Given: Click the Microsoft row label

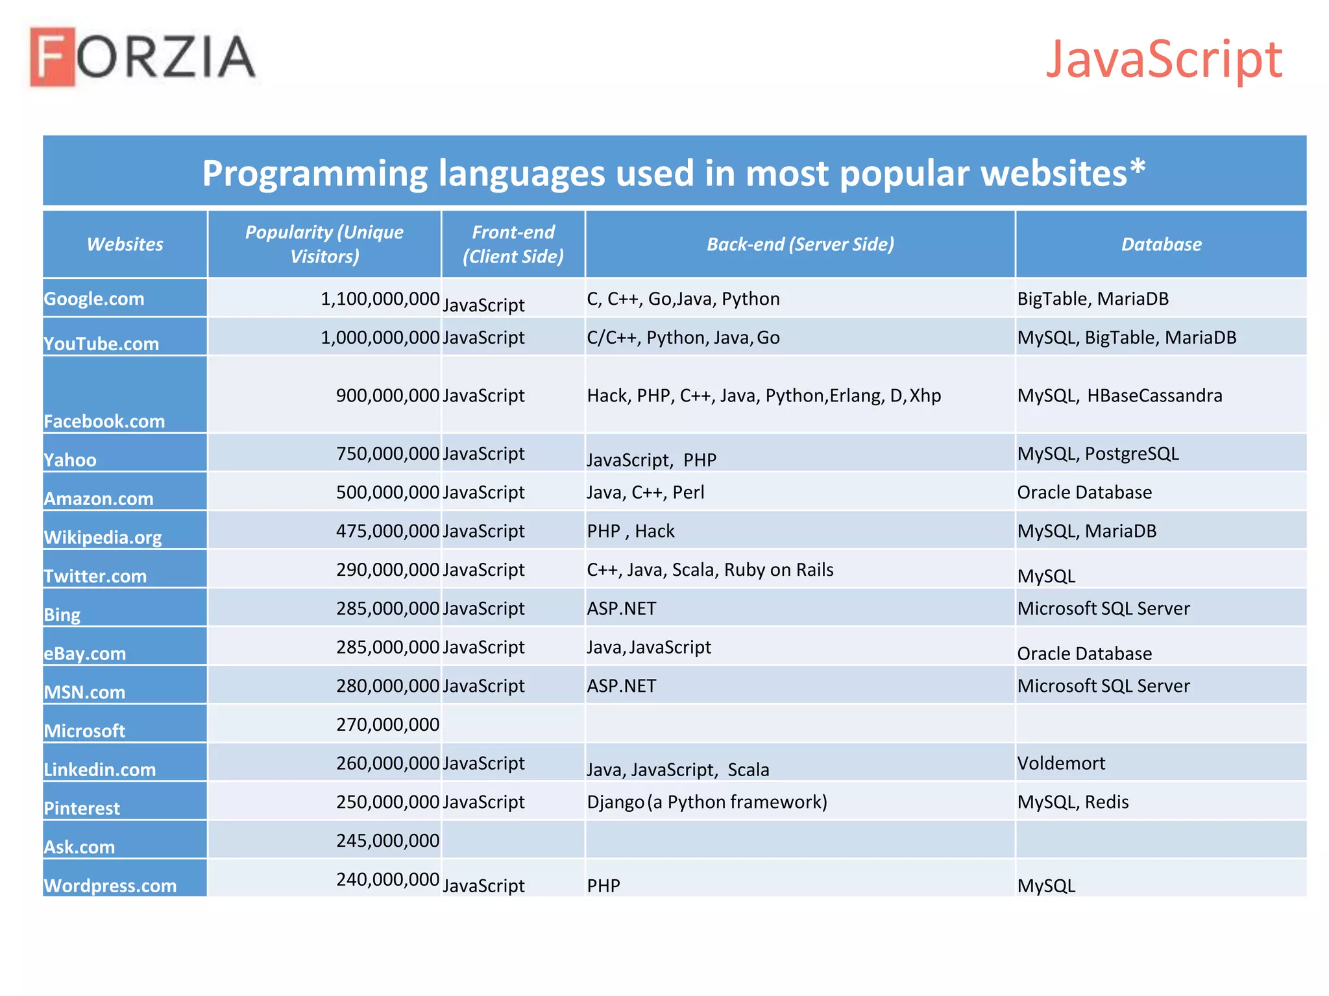Looking at the screenshot, I should click(84, 731).
